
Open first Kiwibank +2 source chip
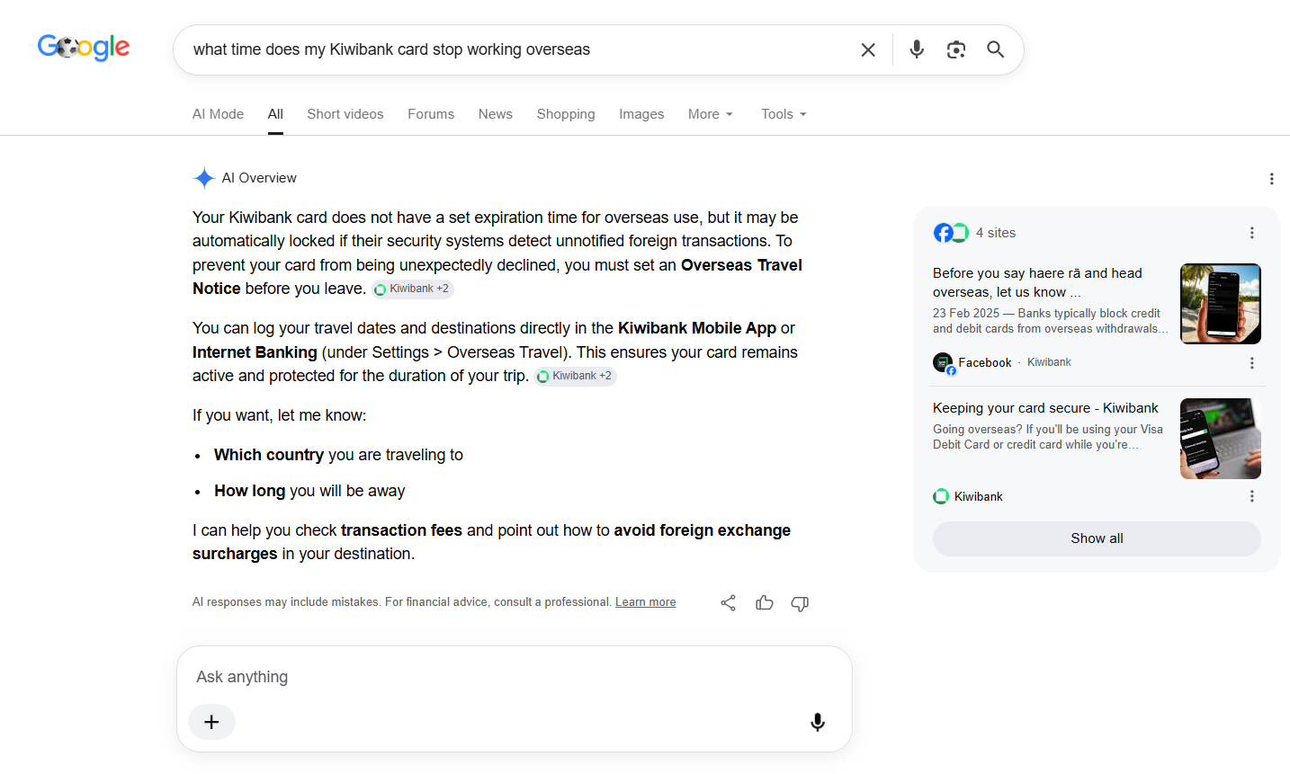point(413,289)
